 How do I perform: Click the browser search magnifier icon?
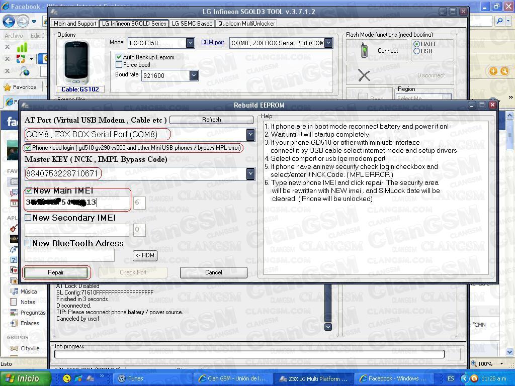(499, 21)
